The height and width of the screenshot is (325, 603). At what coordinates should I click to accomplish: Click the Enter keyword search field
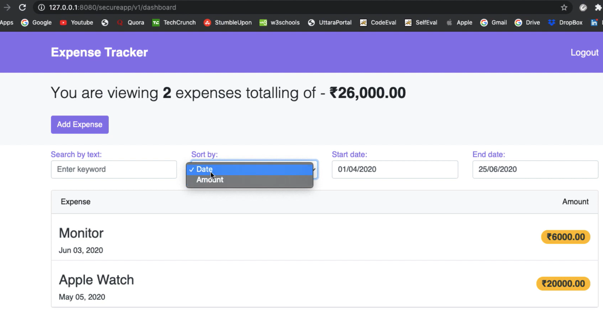click(x=114, y=169)
